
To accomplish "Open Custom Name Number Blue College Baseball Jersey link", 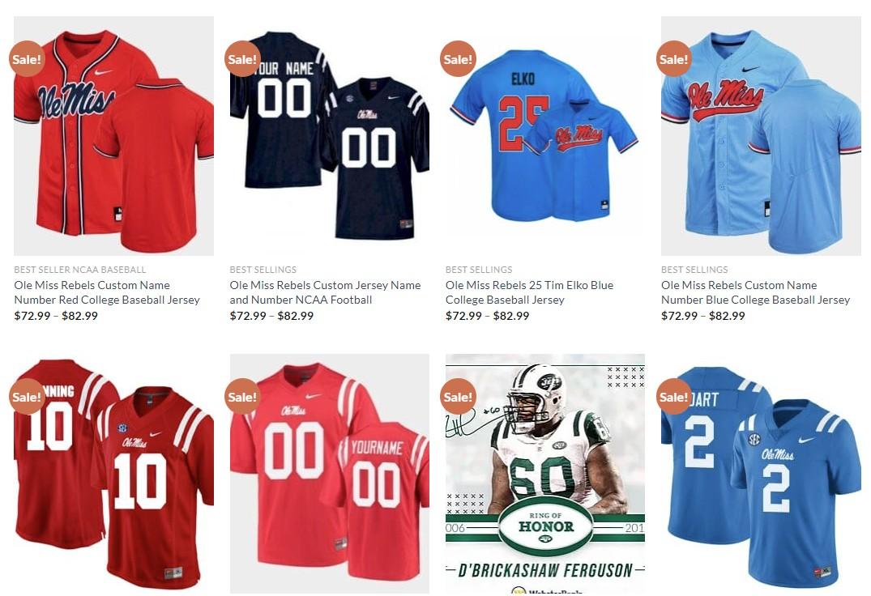I will (x=755, y=292).
